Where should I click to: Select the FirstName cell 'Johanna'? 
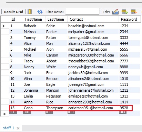[34, 90]
